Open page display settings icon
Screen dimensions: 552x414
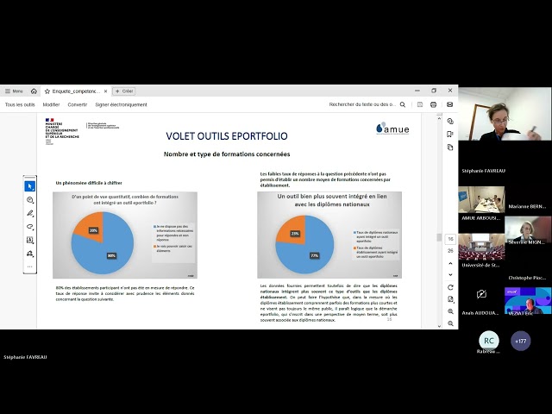click(x=450, y=299)
